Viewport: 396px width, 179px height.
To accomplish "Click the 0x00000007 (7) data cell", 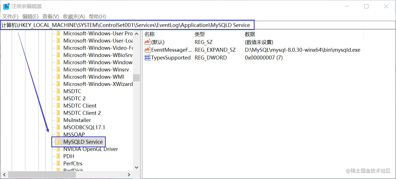I will pyautogui.click(x=264, y=58).
